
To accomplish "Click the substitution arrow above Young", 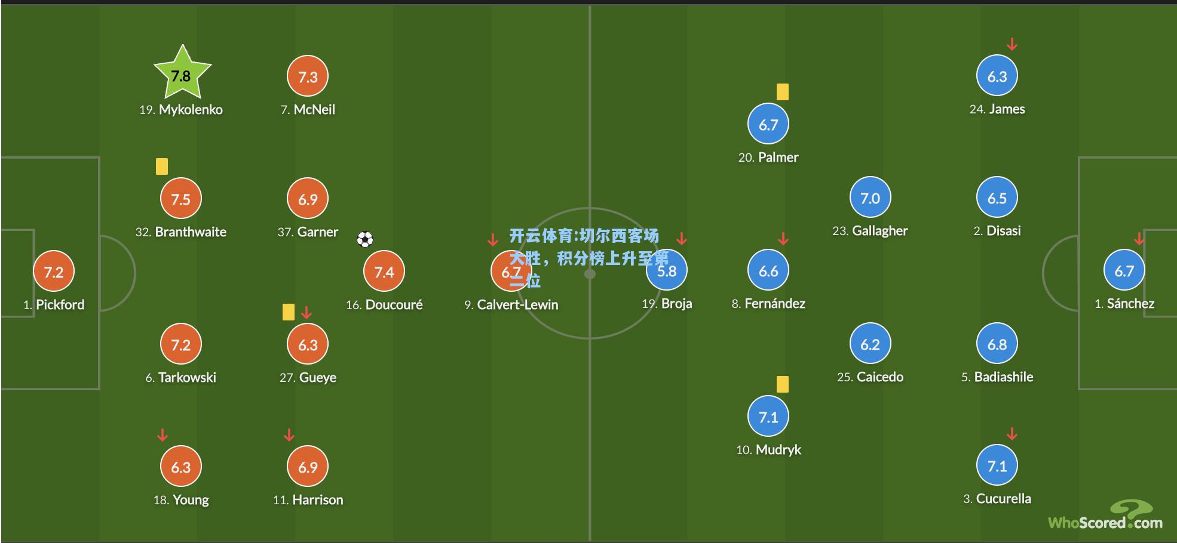I will 162,435.
